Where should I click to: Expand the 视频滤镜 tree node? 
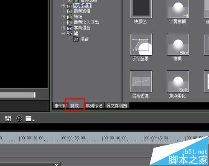63,6
